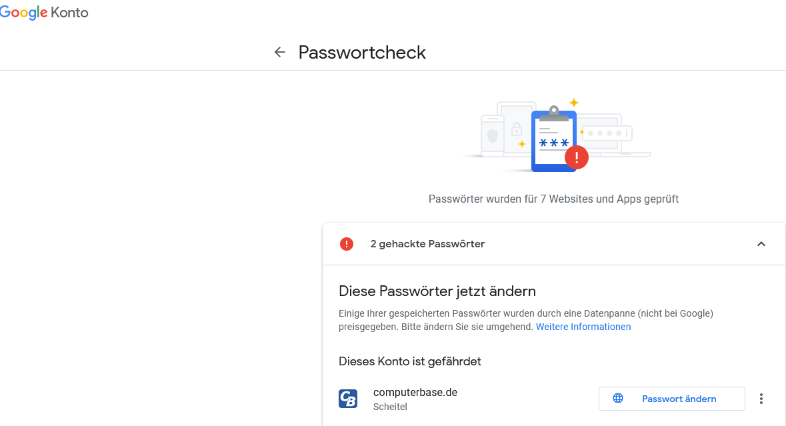Open the "Weitere Informationen" link

[583, 327]
